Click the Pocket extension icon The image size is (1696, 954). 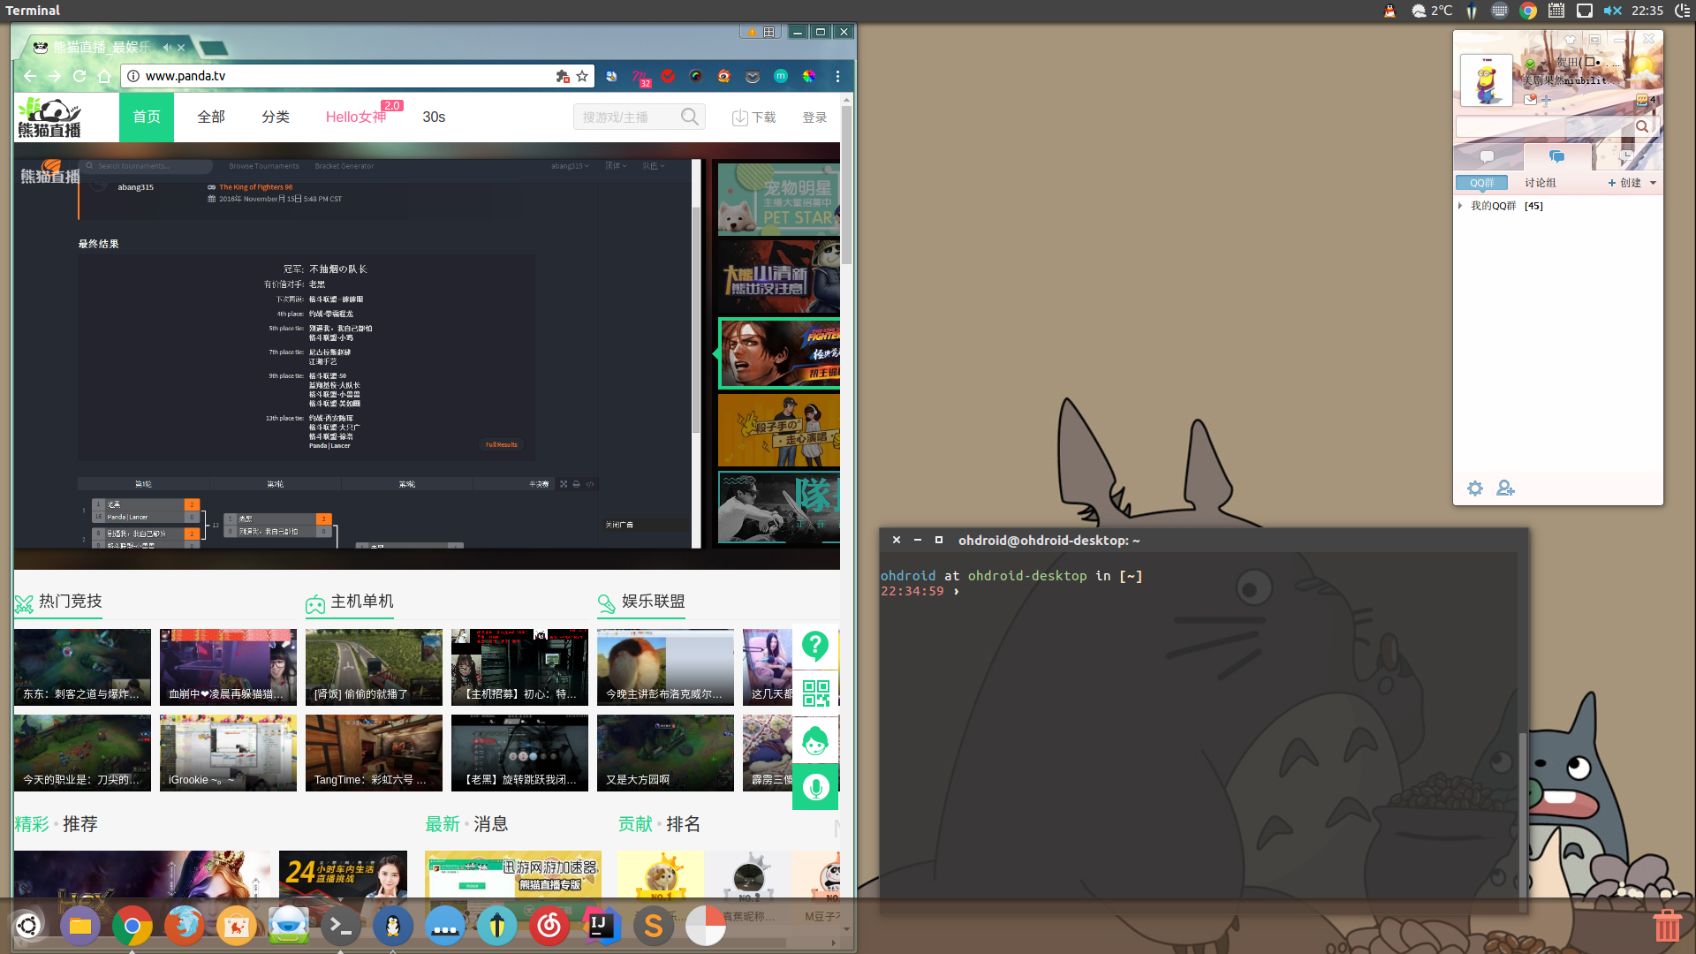click(x=753, y=76)
